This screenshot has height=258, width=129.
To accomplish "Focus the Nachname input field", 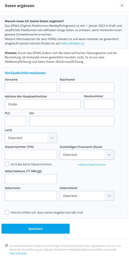I will pos(87,87).
